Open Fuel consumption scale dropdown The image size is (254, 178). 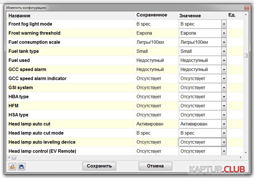[224, 42]
